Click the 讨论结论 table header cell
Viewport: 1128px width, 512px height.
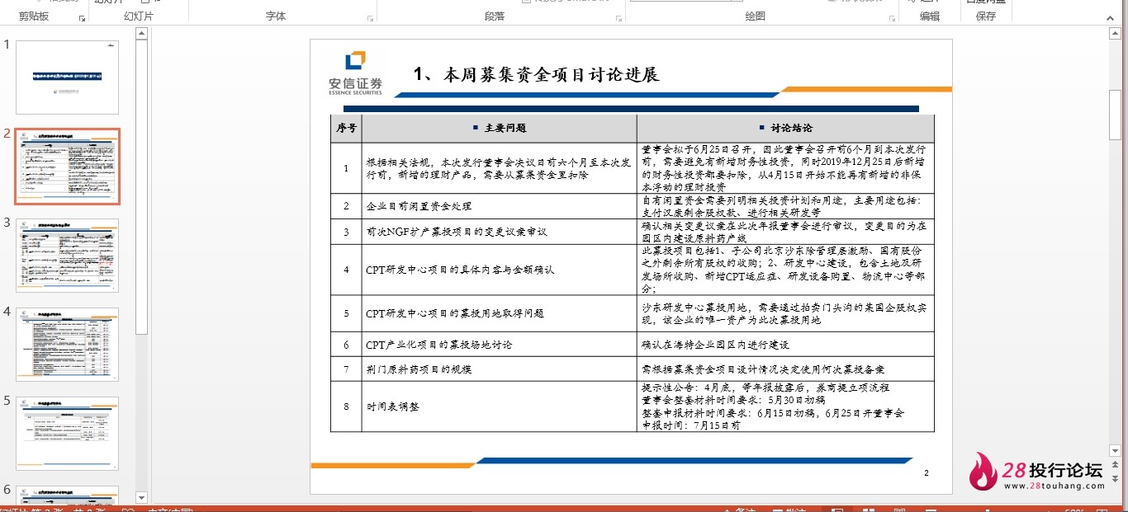785,129
